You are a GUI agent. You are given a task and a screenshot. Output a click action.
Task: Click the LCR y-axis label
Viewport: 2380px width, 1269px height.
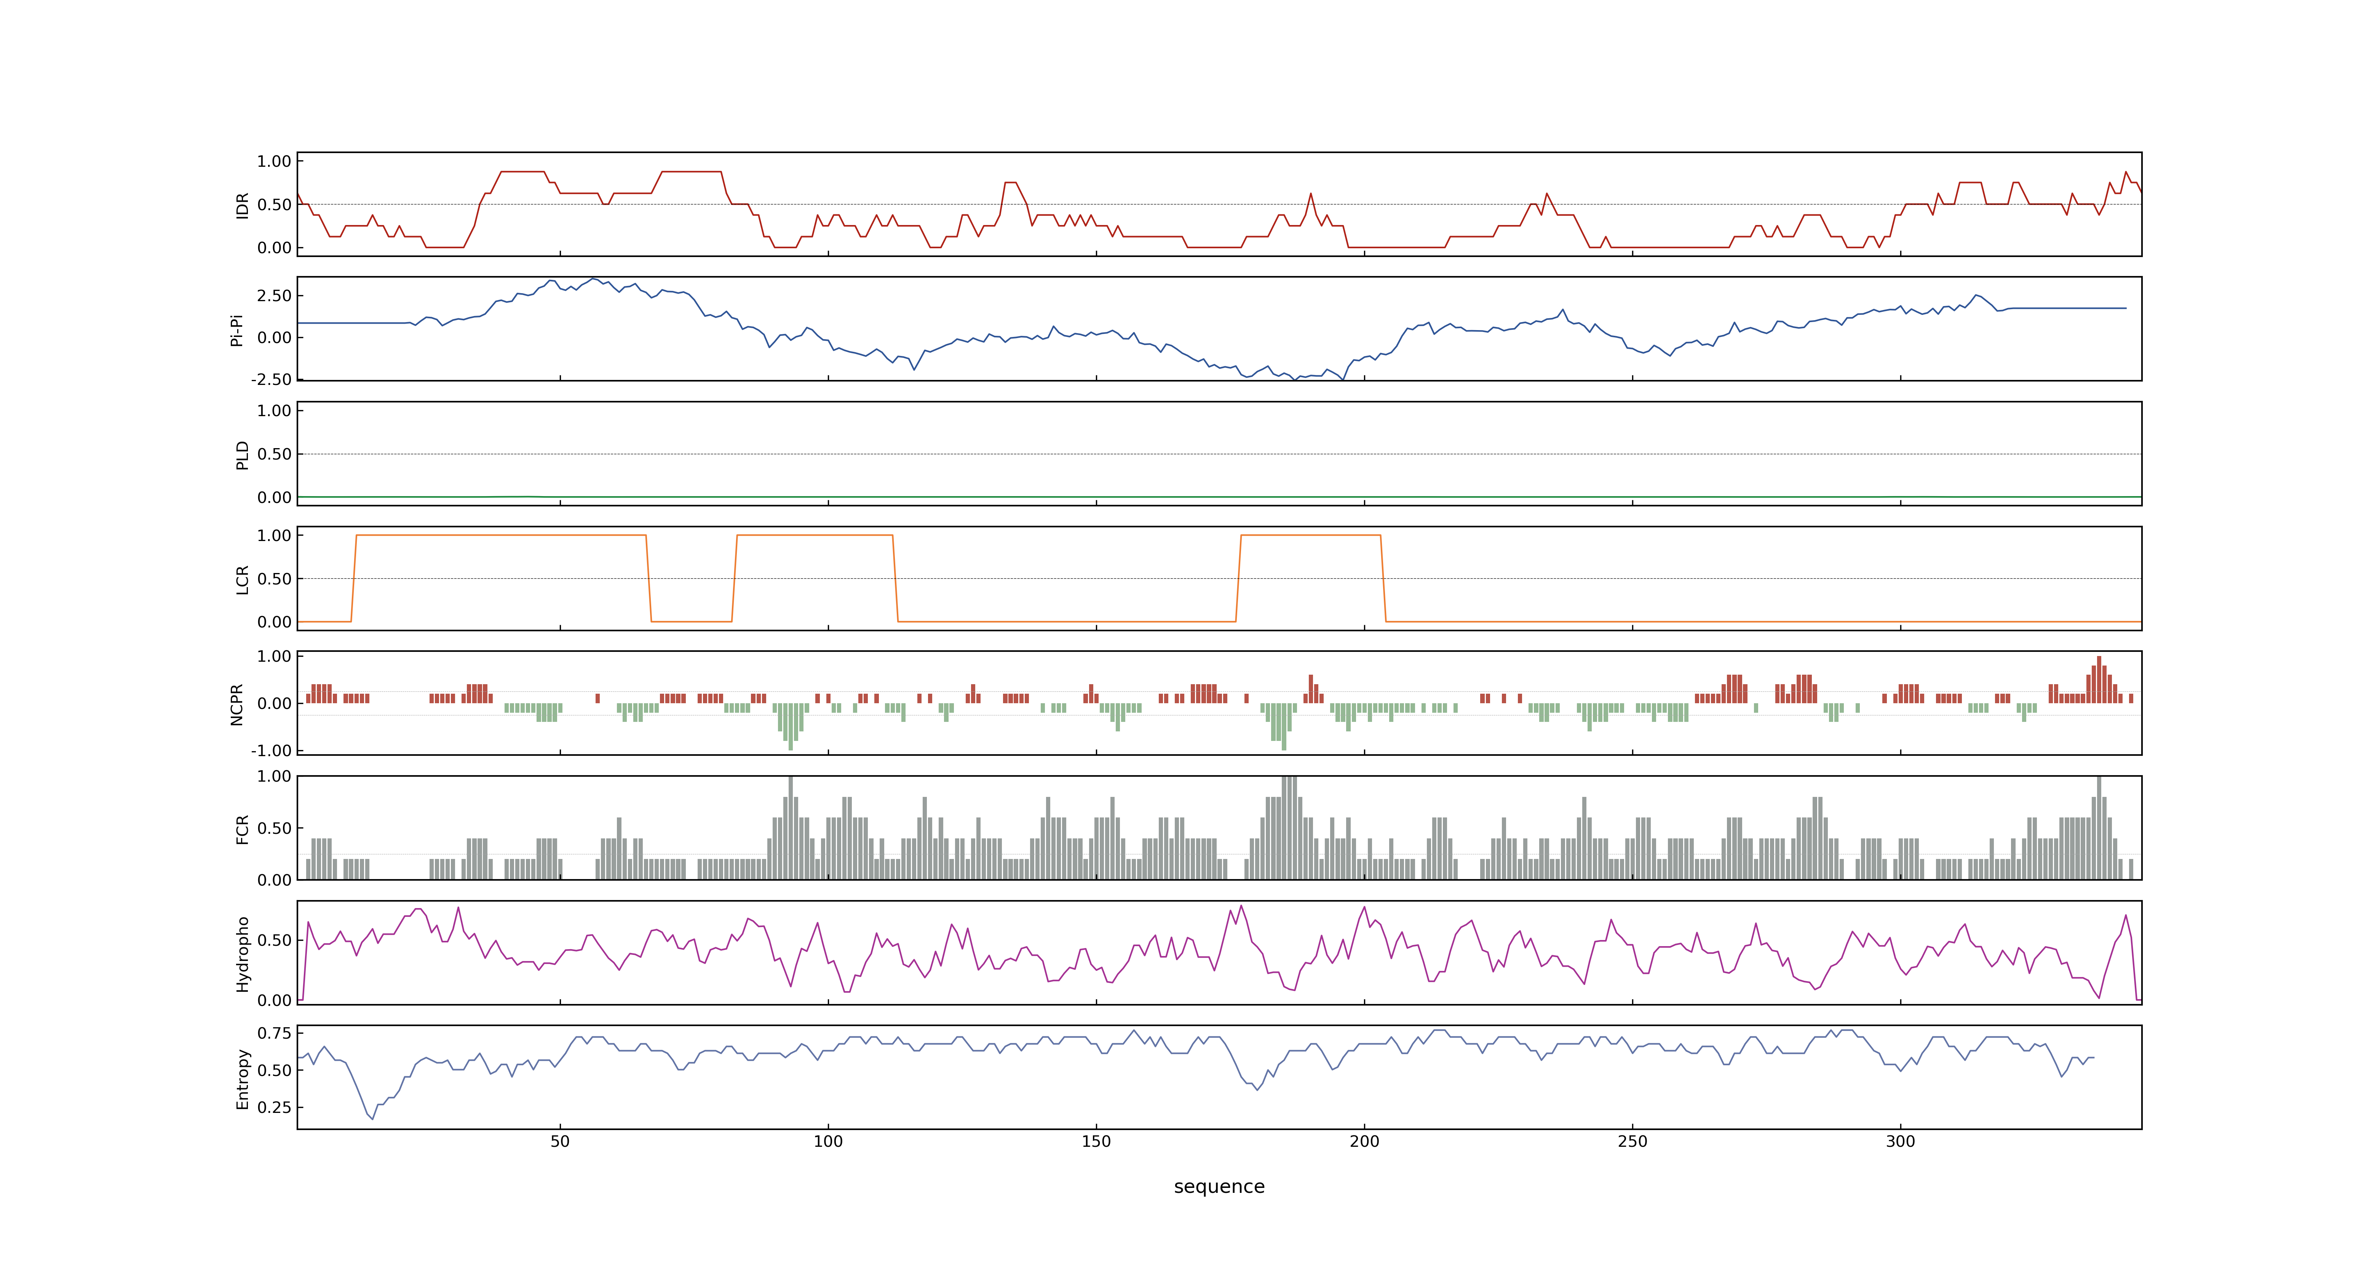[x=242, y=580]
